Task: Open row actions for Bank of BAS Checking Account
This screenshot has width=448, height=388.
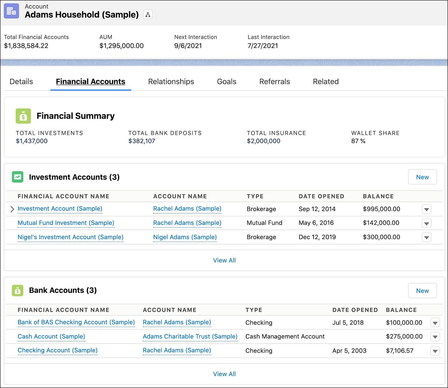Action: [435, 322]
